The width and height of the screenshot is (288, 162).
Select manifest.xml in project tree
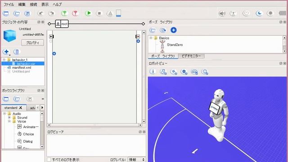click(x=22, y=67)
